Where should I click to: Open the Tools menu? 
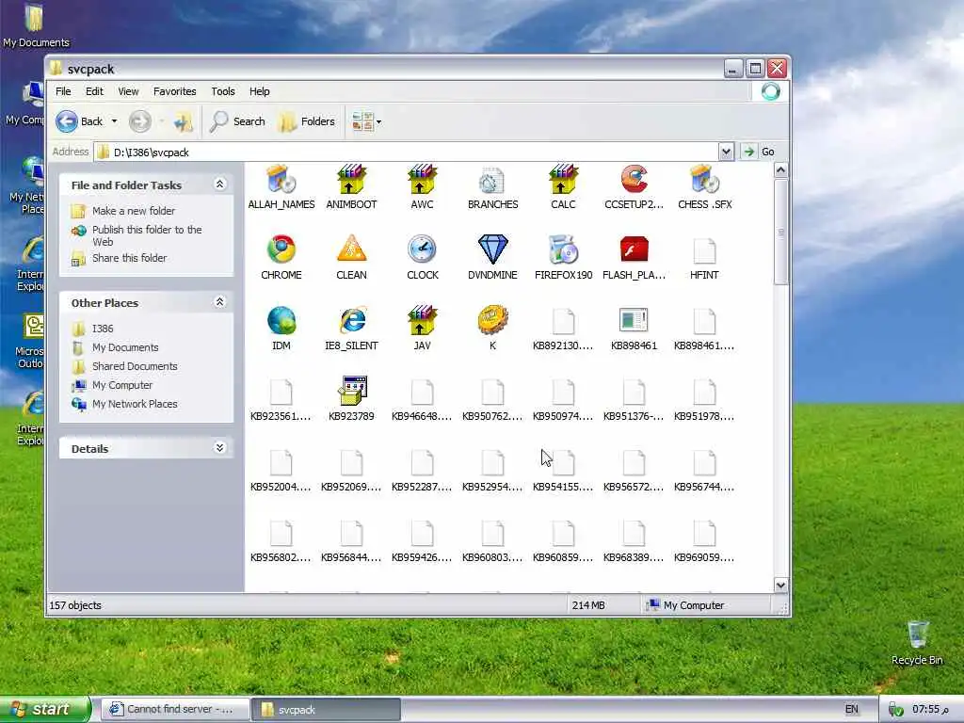pyautogui.click(x=222, y=91)
